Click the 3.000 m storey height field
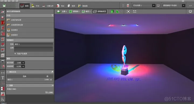 pos(19,63)
